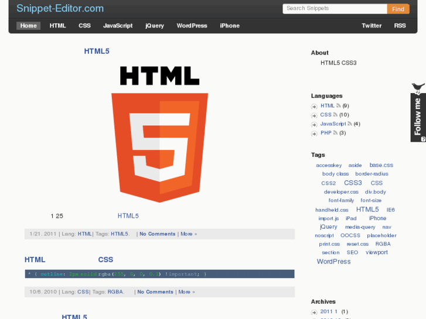
Task: Select the base.css tag
Action: [x=381, y=165]
